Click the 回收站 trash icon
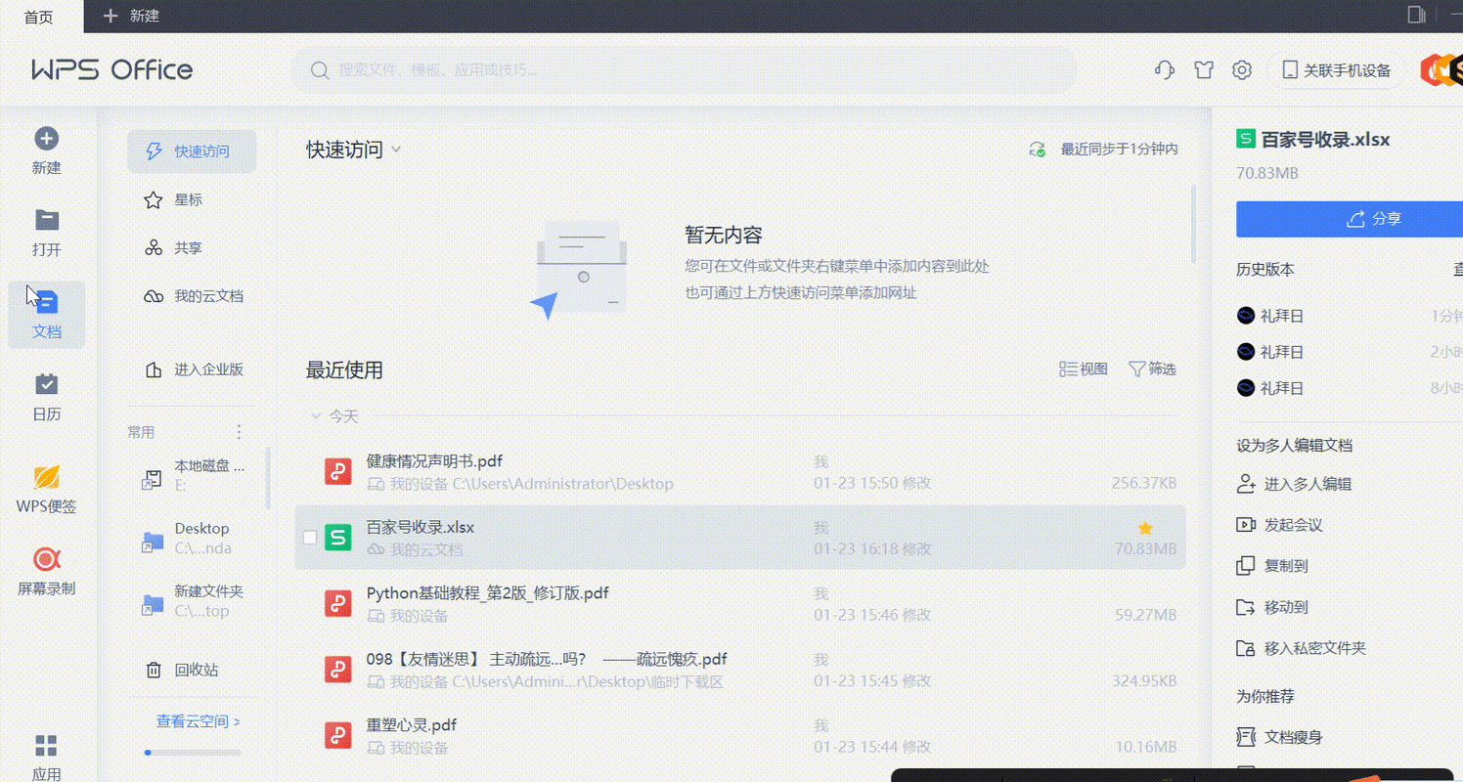Viewport: 1463px width, 782px height. click(154, 670)
